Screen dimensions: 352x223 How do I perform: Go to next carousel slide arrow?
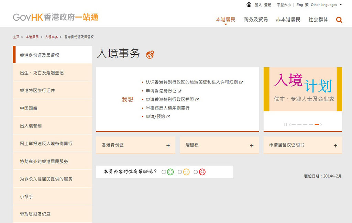321,124
